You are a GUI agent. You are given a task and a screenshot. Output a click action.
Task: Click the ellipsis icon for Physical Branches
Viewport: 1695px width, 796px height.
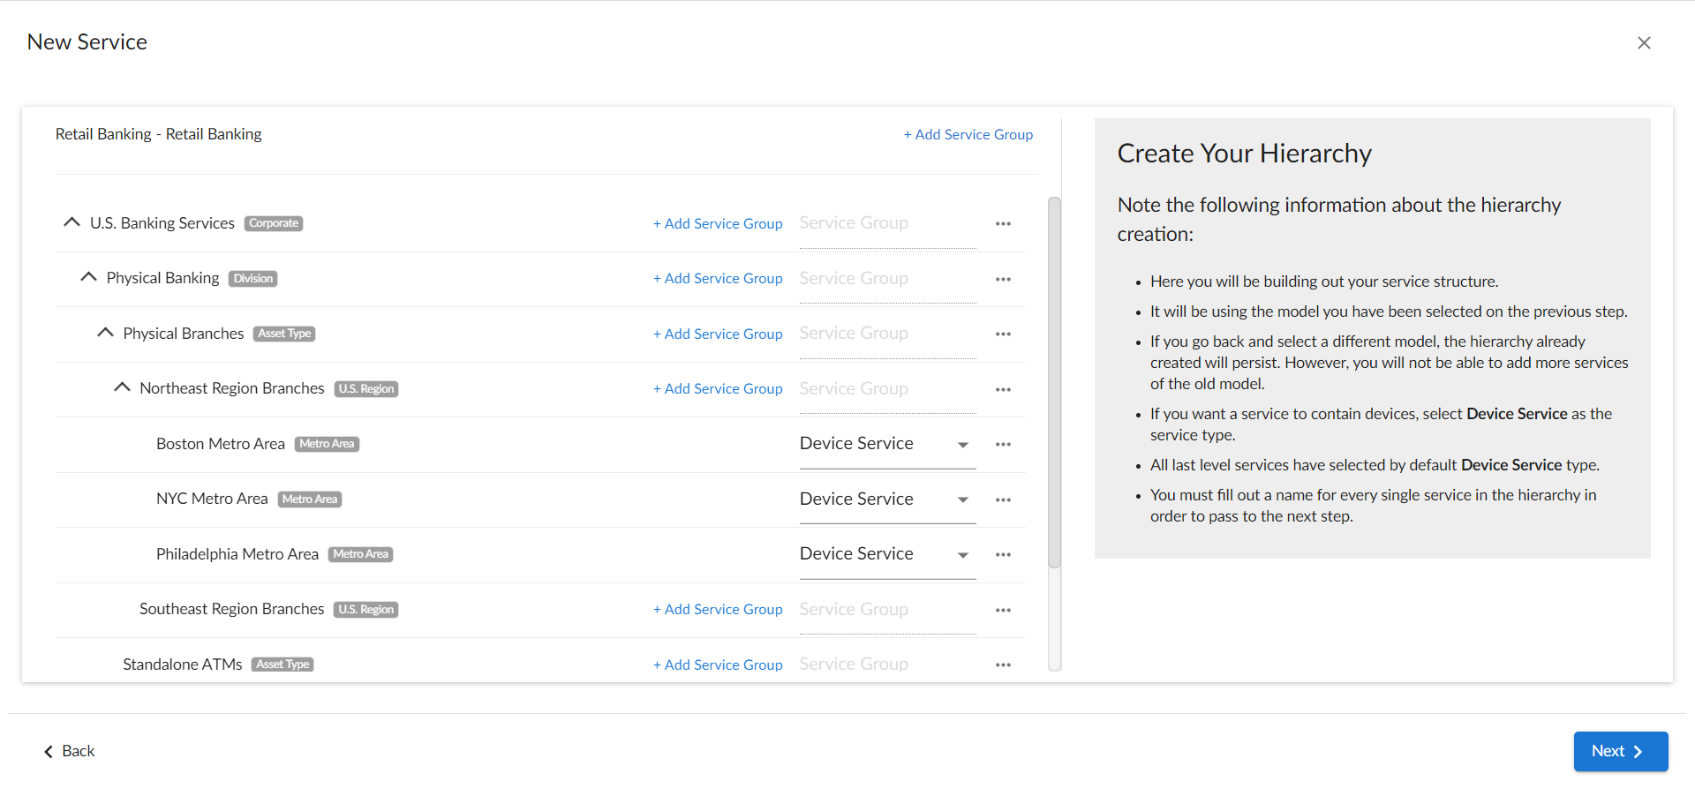[1003, 334]
